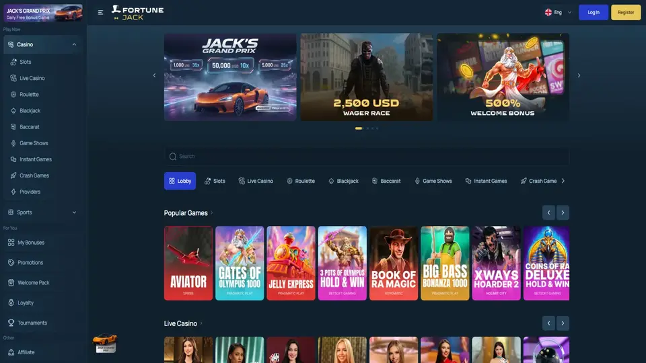Open the 2,500 USD Wager Race banner

[367, 77]
